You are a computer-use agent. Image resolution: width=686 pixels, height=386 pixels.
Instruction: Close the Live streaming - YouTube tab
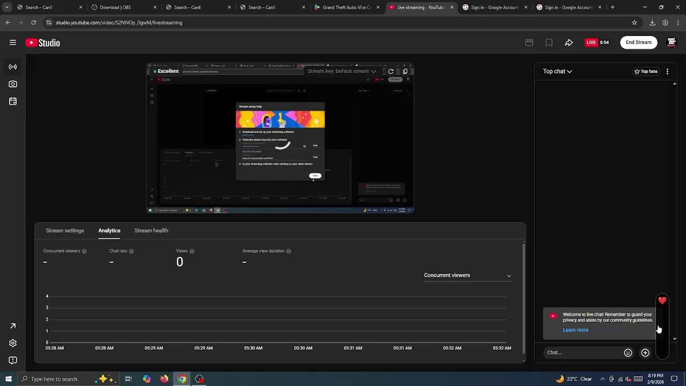coord(452,8)
